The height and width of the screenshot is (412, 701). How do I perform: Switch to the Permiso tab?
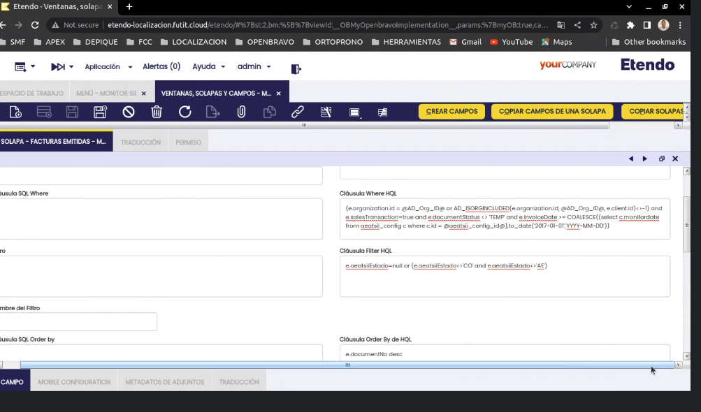click(188, 142)
